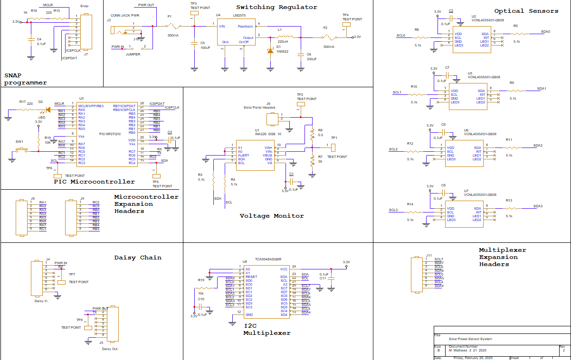Click the "Switching Regulator" section title

click(x=276, y=7)
